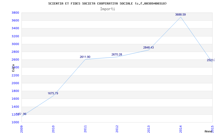
Task: Select the 2009 x-axis label
Action: coord(21,129)
